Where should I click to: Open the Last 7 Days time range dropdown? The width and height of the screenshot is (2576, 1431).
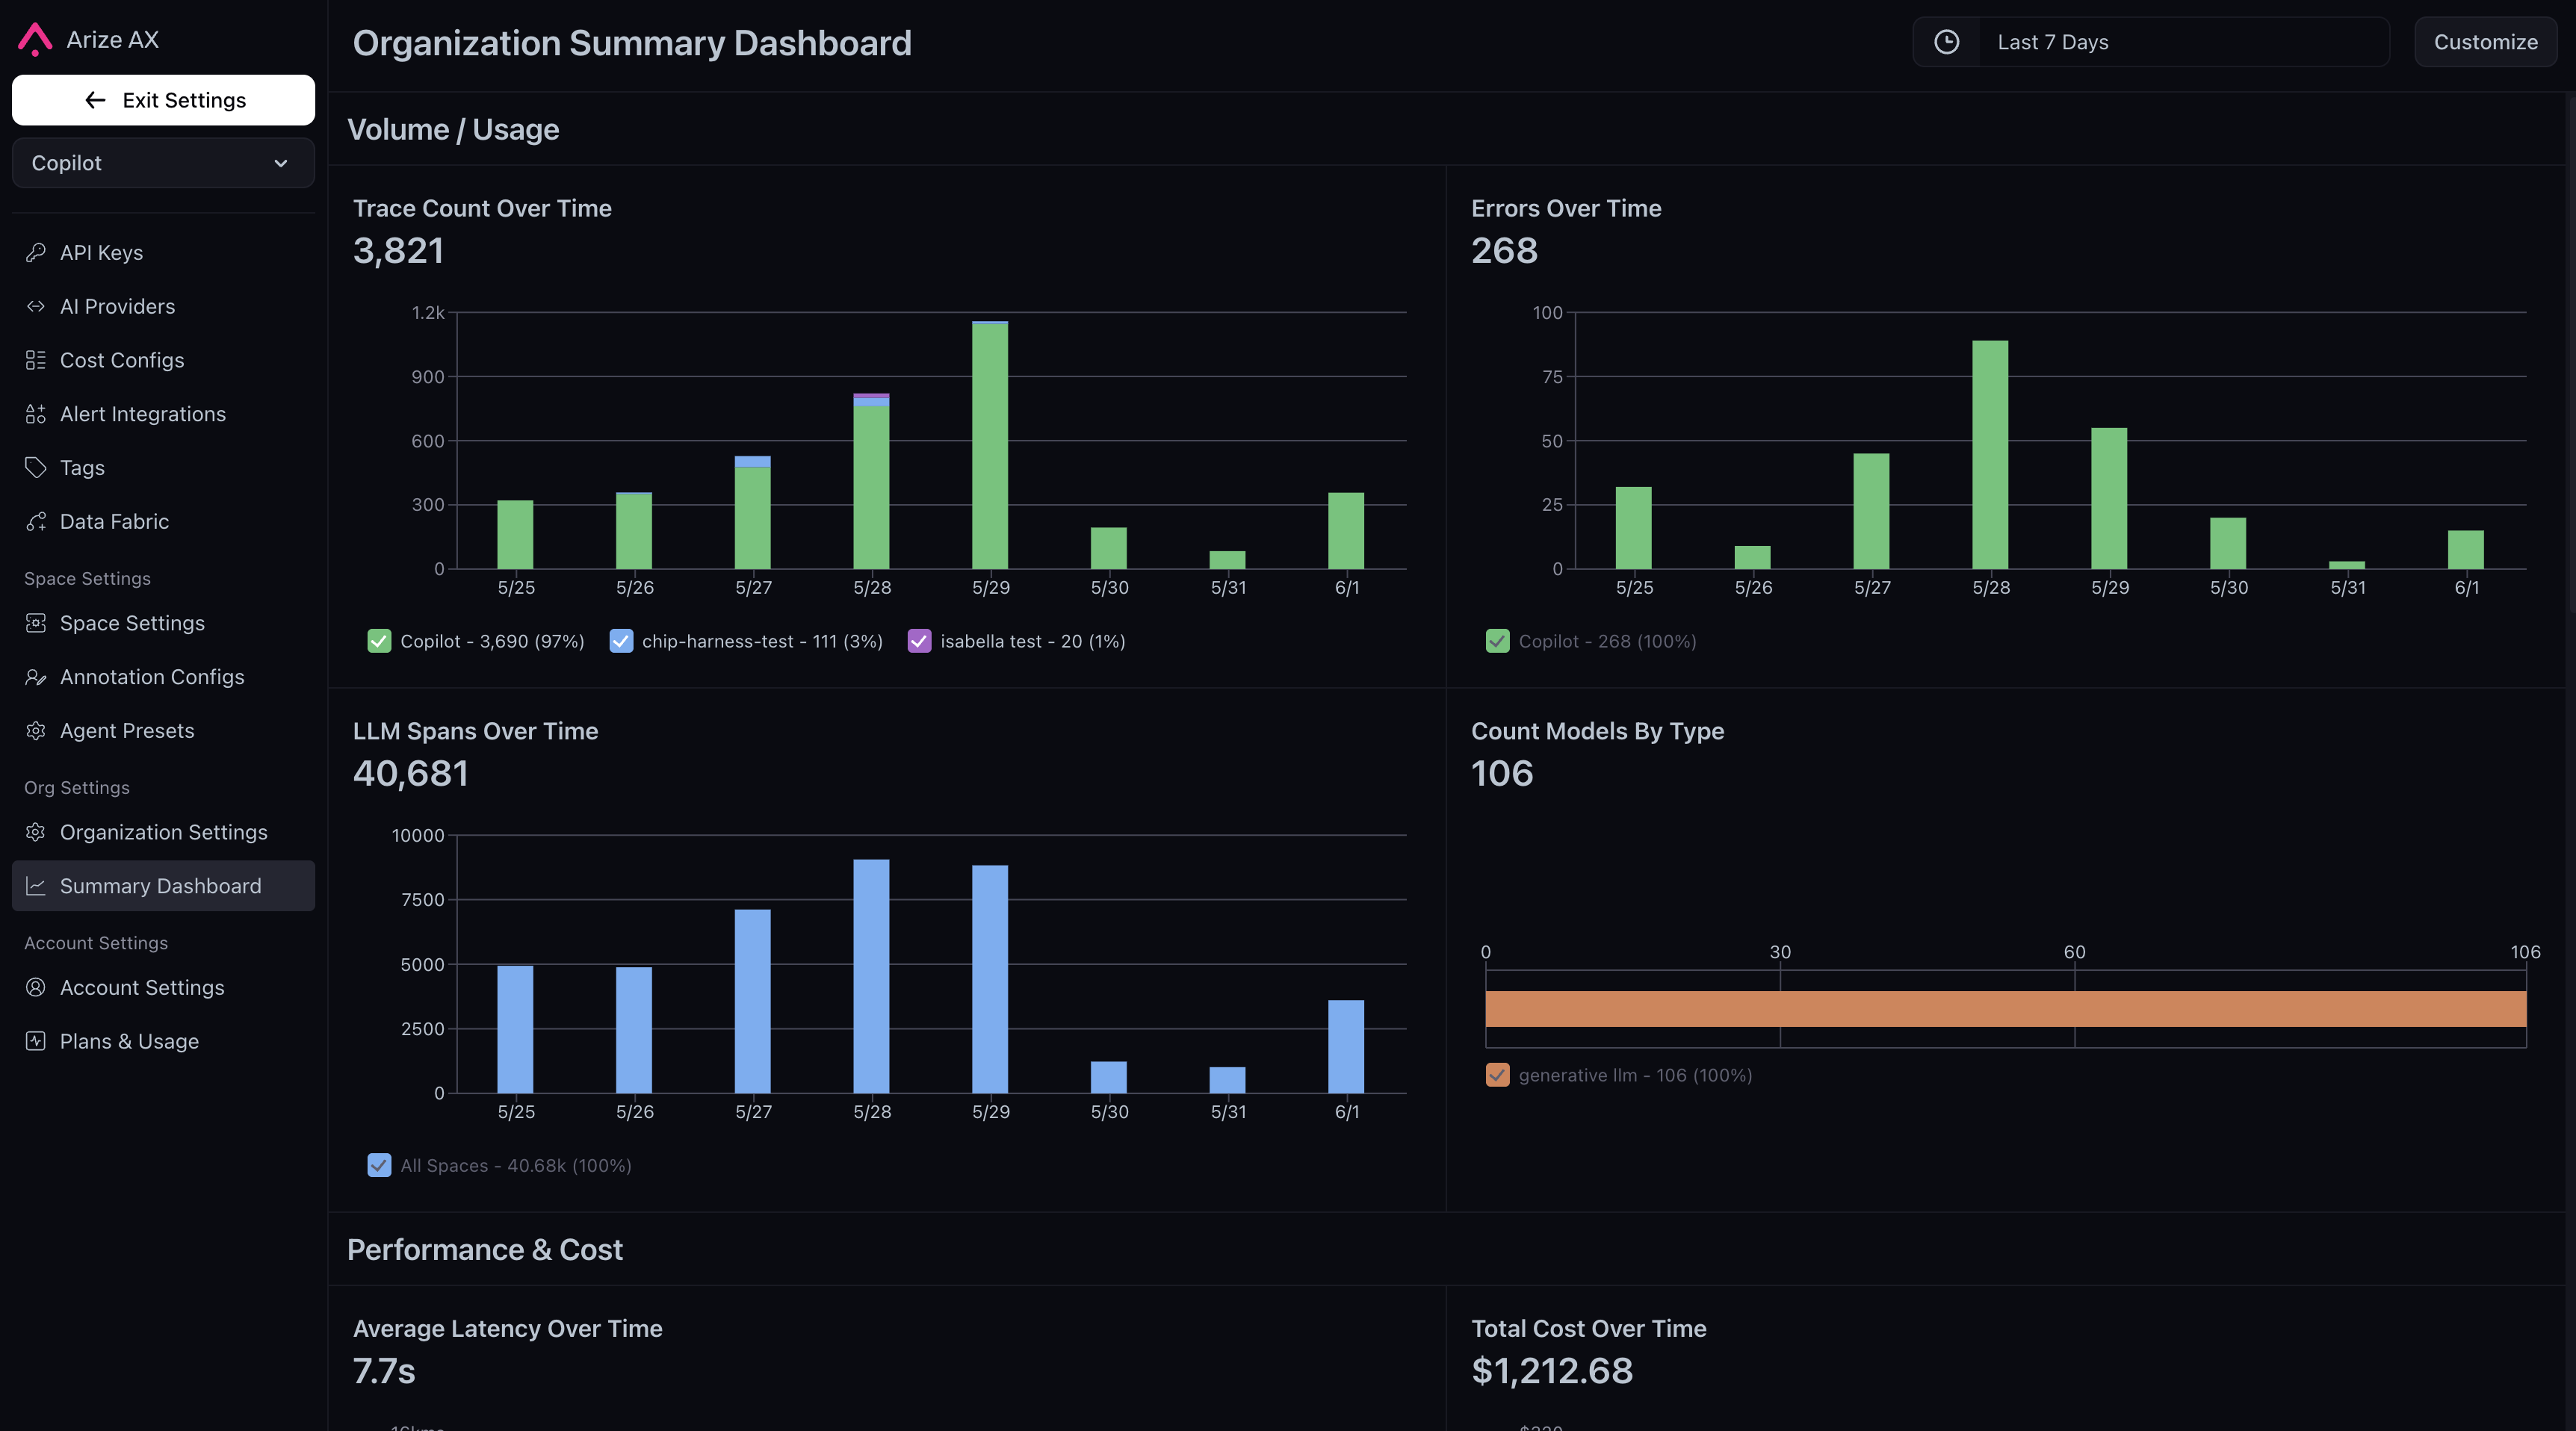click(x=2151, y=42)
